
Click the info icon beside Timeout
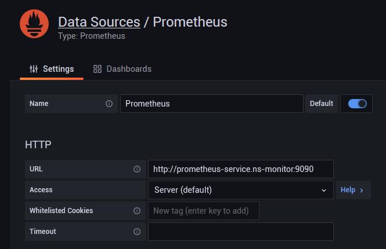coord(137,232)
